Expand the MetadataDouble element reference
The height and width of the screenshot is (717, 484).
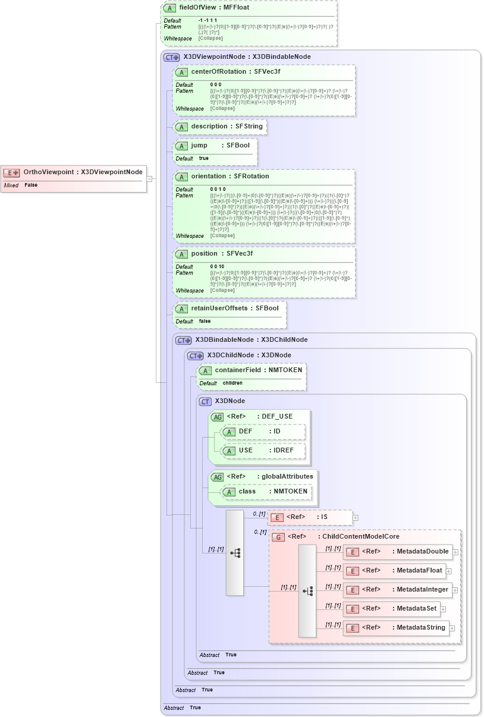click(455, 552)
